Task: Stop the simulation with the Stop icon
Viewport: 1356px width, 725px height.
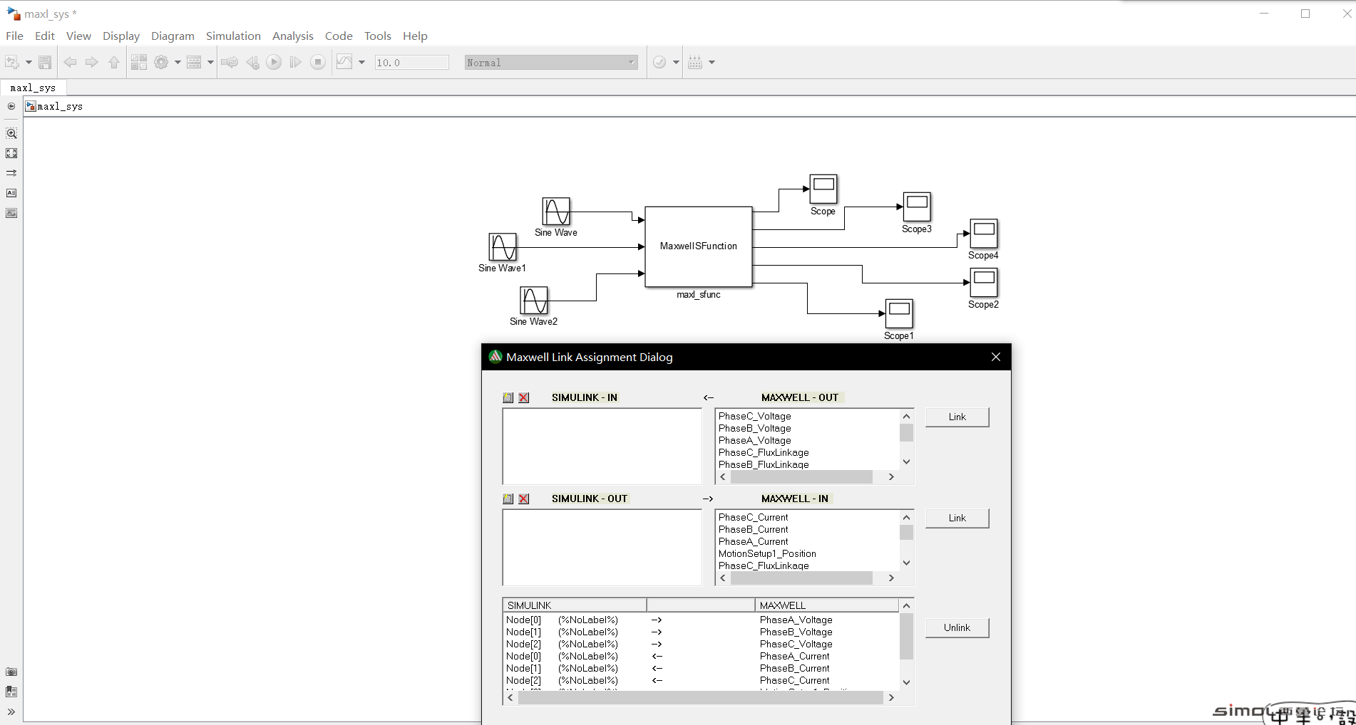Action: tap(318, 63)
